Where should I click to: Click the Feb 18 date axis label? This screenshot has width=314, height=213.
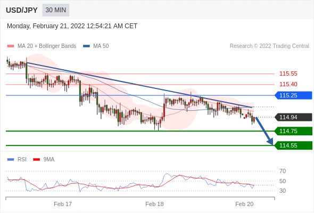[x=154, y=204]
